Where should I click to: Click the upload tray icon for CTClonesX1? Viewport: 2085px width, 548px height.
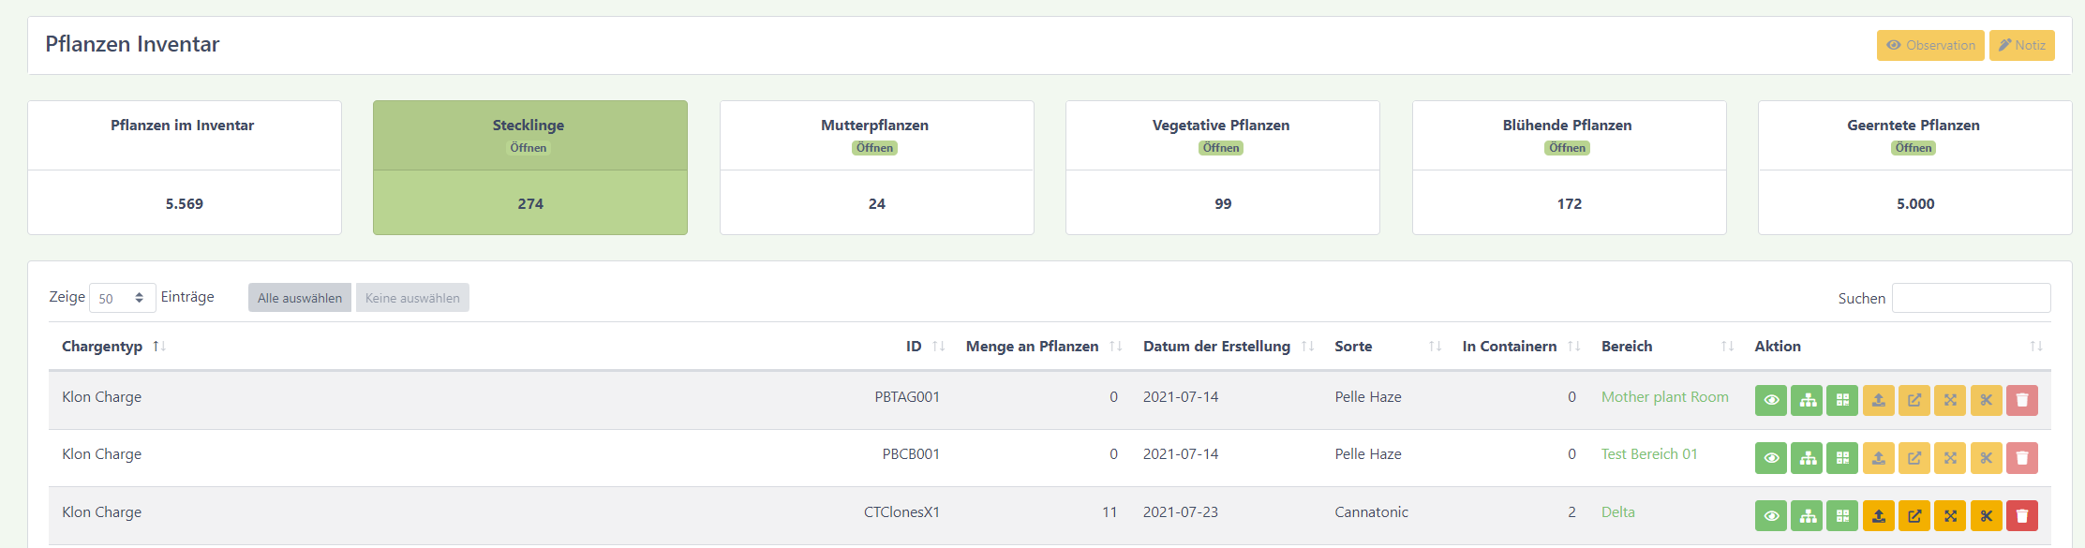point(1878,516)
